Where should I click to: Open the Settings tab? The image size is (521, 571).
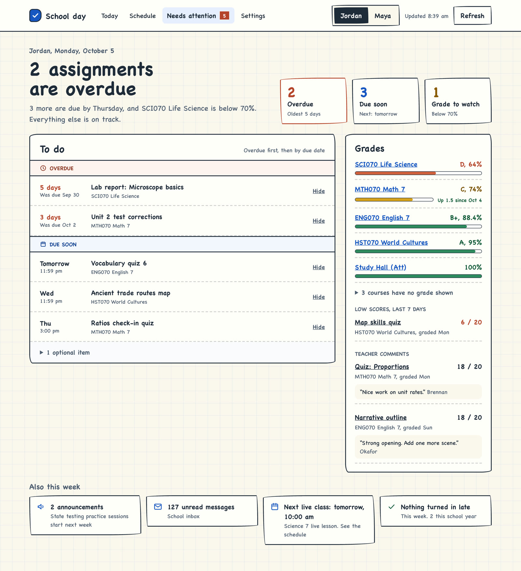pos(253,16)
